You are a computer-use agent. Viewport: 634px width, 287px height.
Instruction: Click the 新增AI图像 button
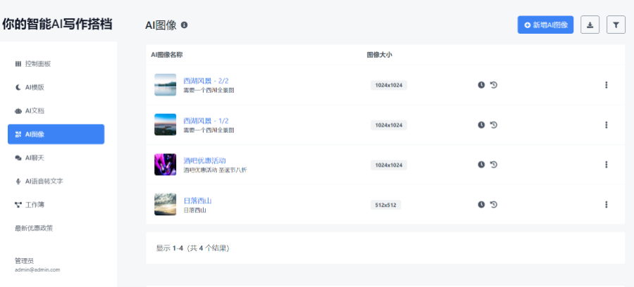pos(545,25)
